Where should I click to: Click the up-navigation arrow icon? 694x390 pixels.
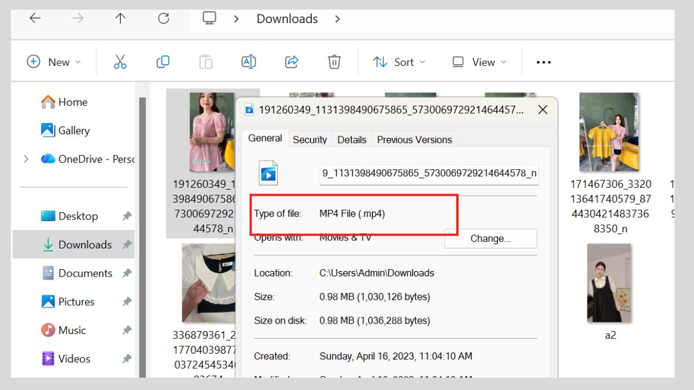[120, 18]
